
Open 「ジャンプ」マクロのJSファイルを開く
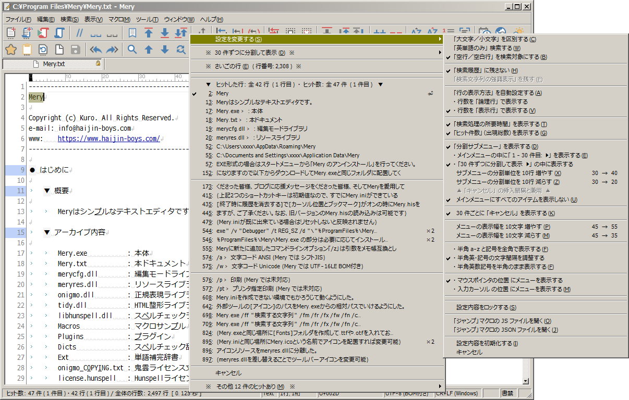[536, 321]
